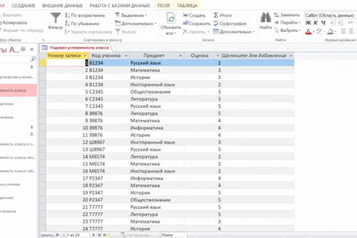357x238 pixels.
Task: Open the Calibri font name combo box
Action: [330, 15]
